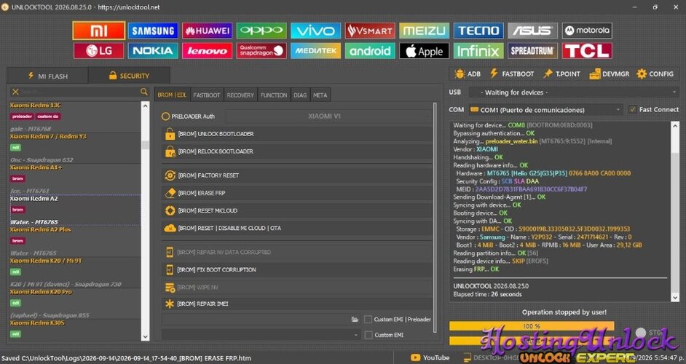This screenshot has width=686, height=364.
Task: Click [BROM] RELOCK BOOTLOADER
Action: pyautogui.click(x=296, y=151)
